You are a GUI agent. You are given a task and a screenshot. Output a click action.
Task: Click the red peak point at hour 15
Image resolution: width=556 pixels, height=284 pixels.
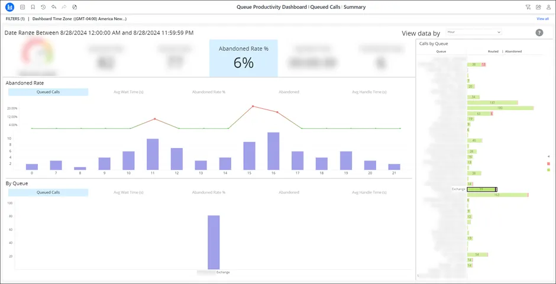pyautogui.click(x=253, y=106)
